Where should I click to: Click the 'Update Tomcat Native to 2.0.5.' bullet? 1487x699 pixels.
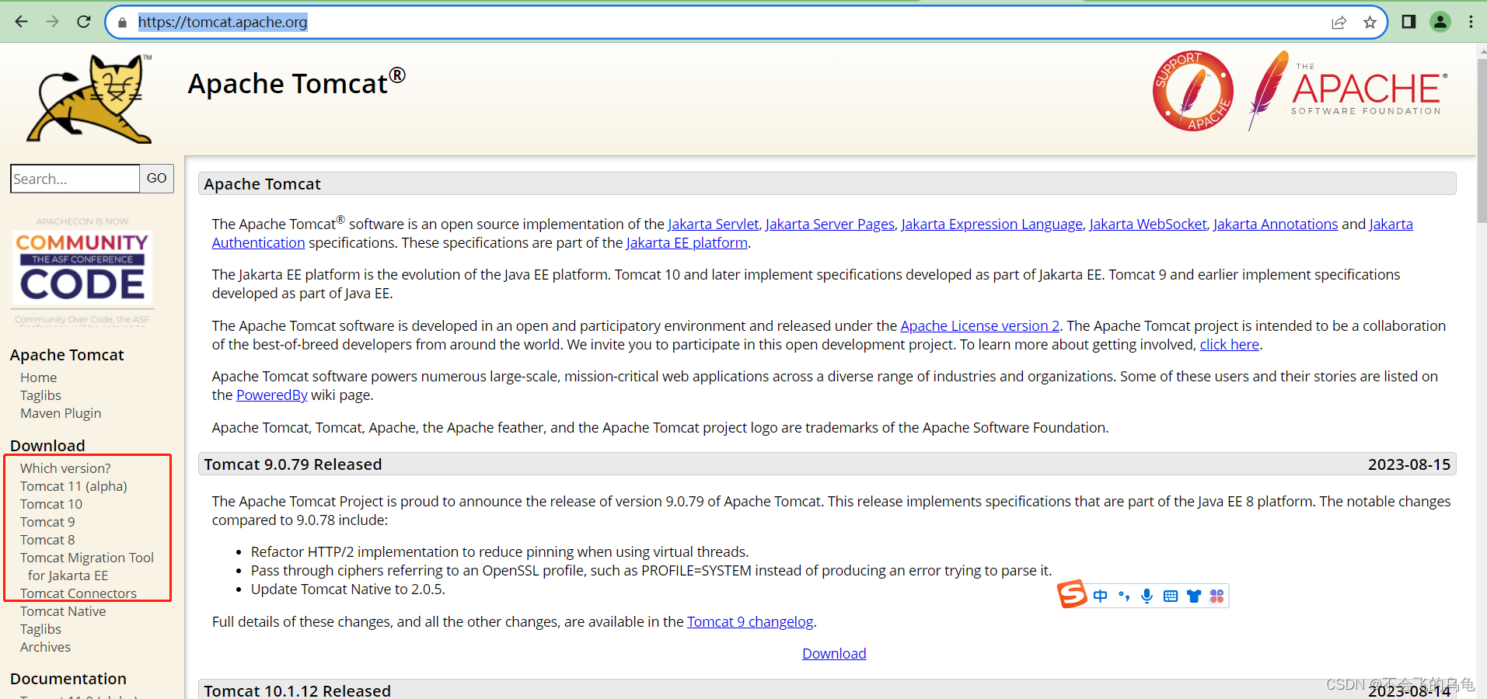[x=348, y=589]
